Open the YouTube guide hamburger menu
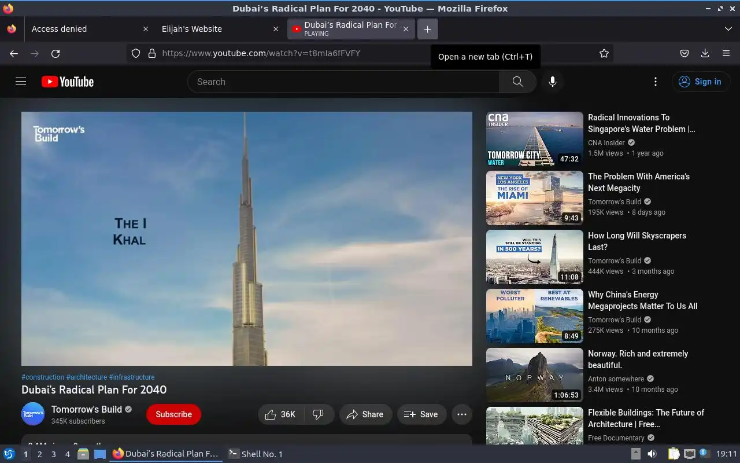The height and width of the screenshot is (463, 740). coord(21,82)
